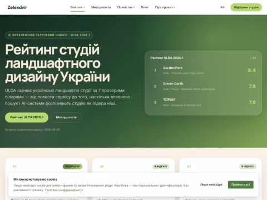Click the last index update date text
The image size is (267, 200).
pyautogui.click(x=32, y=129)
